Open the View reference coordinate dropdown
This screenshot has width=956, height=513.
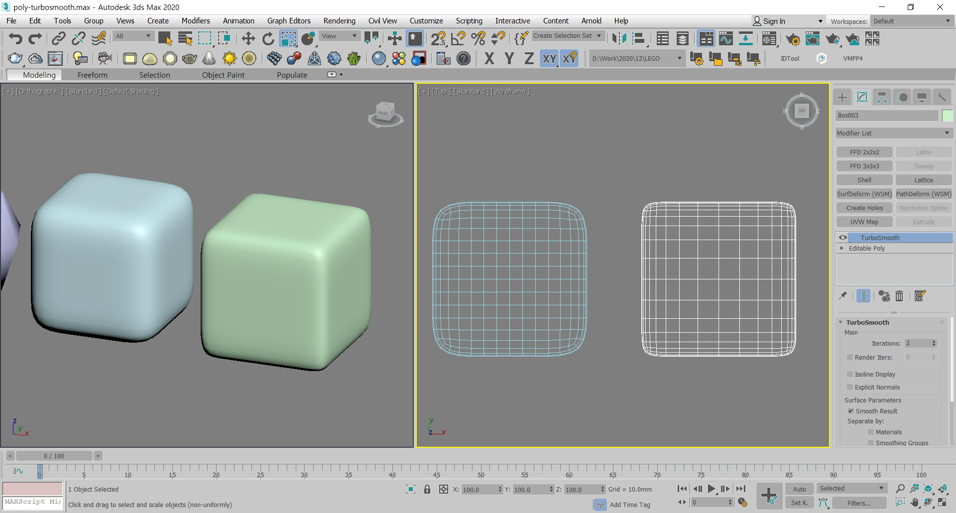pos(339,36)
